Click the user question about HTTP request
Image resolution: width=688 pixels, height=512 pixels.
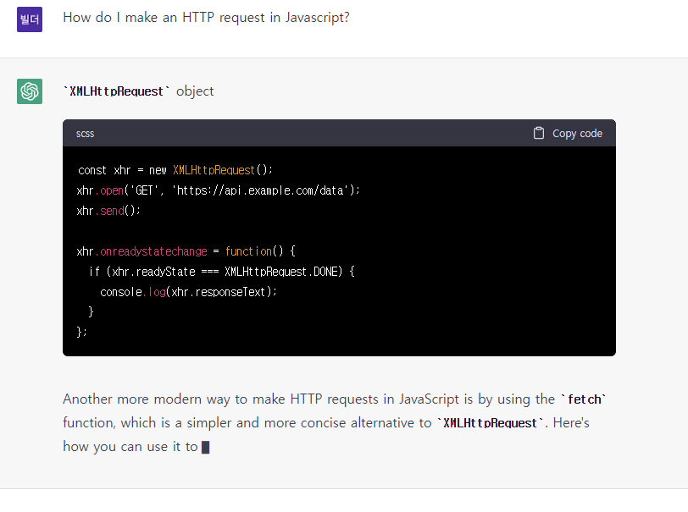coord(206,18)
